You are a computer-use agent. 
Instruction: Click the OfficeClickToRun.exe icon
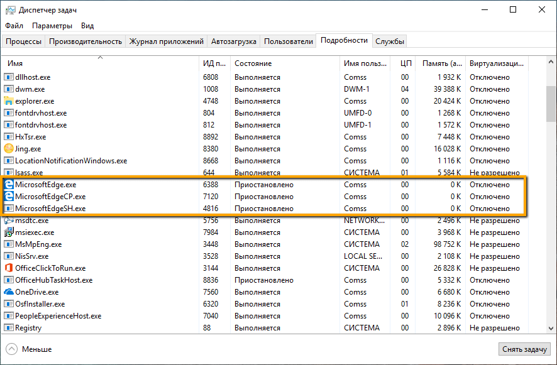(8, 268)
